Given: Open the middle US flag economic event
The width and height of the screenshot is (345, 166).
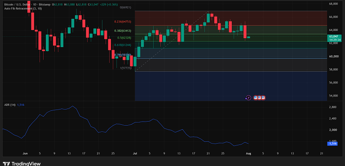Looking at the screenshot, I should coord(259,98).
